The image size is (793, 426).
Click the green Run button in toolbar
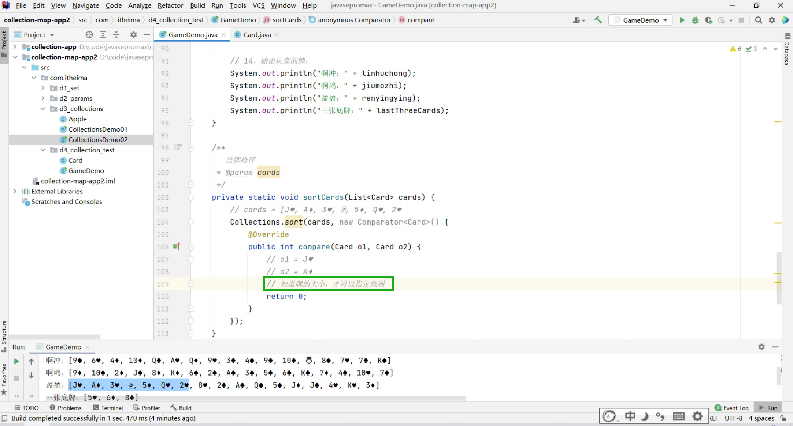682,20
